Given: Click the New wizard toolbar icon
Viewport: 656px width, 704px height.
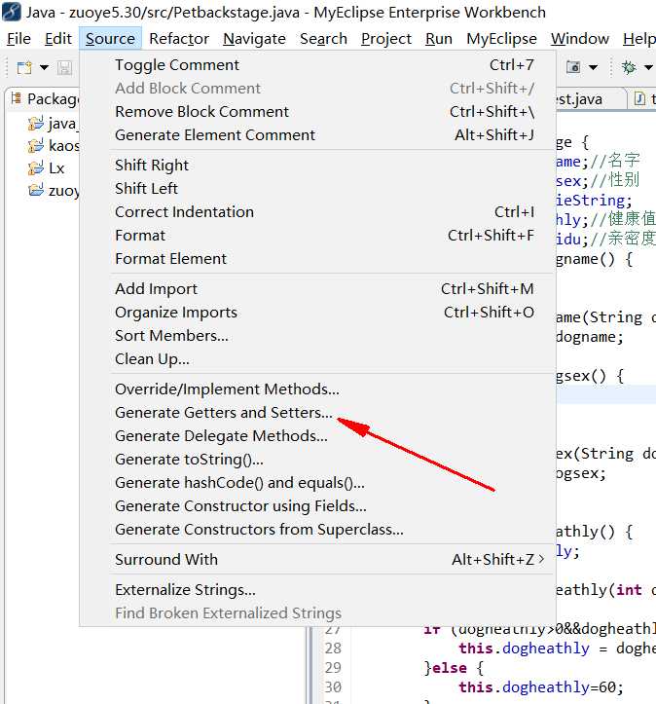Looking at the screenshot, I should pyautogui.click(x=23, y=67).
